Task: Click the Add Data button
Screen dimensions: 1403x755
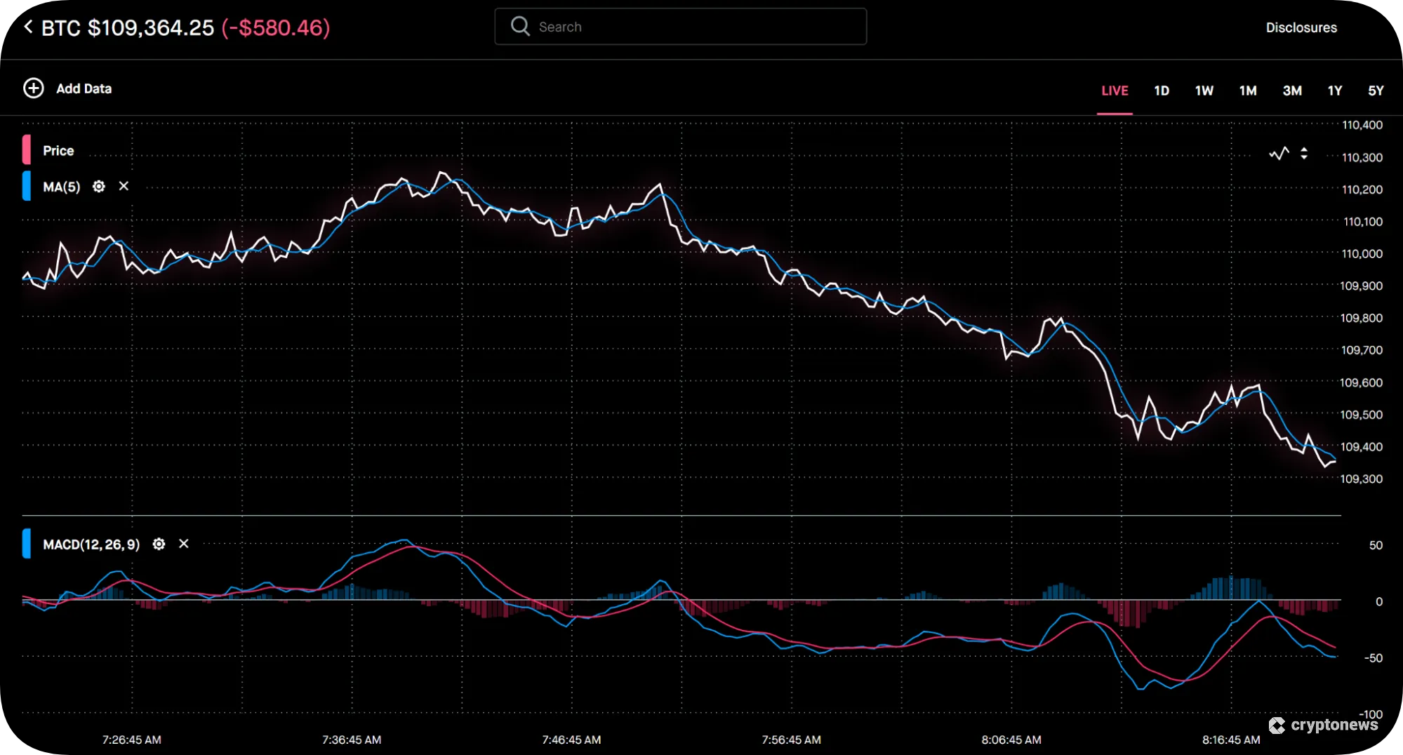Action: [84, 88]
